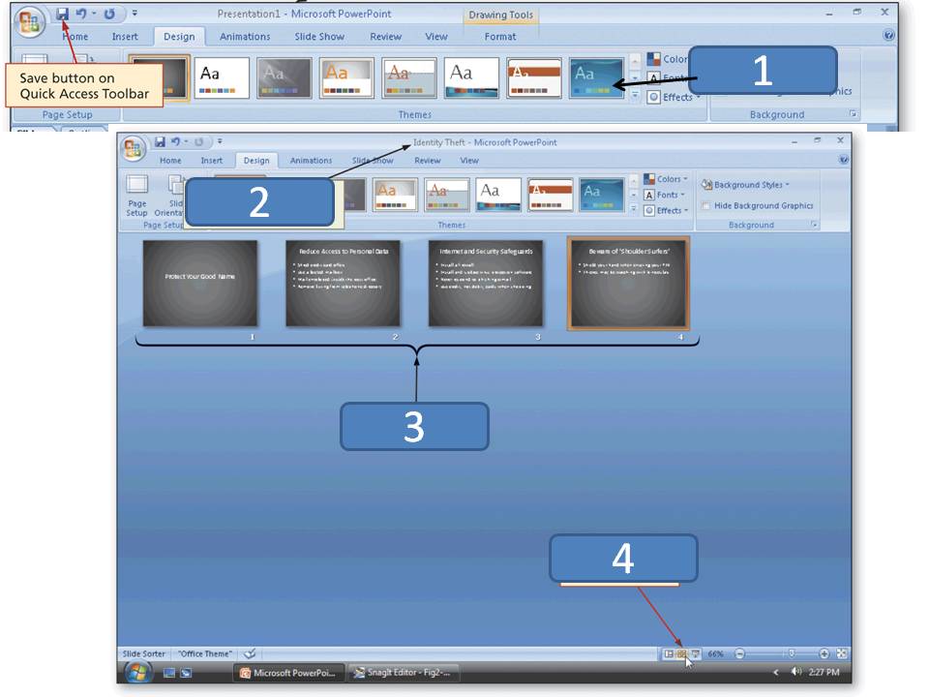Click the zoom slider handle
This screenshot has height=697, width=929.
[791, 653]
